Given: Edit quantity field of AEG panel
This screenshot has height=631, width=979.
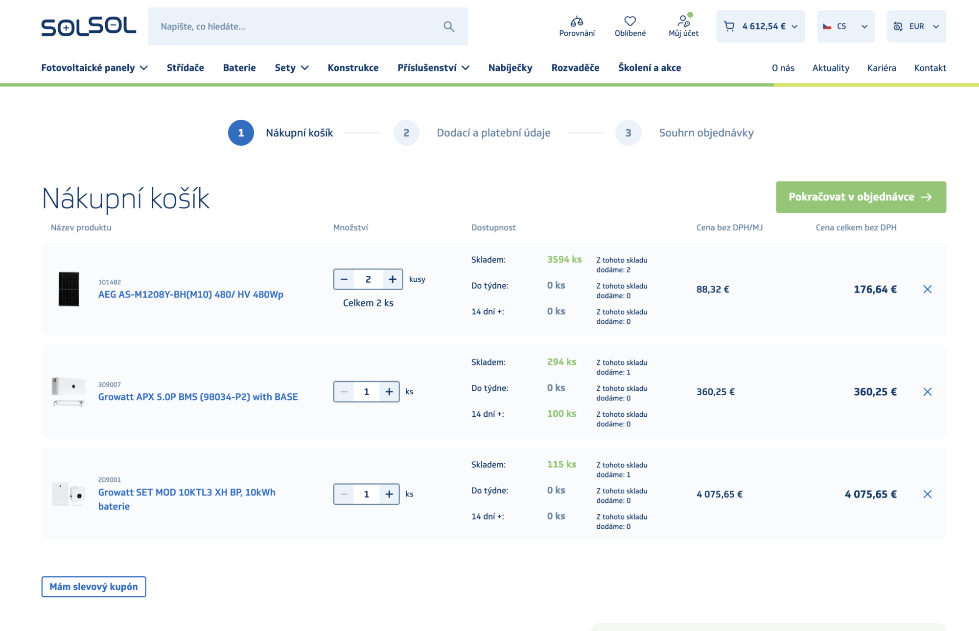Looking at the screenshot, I should 368,279.
